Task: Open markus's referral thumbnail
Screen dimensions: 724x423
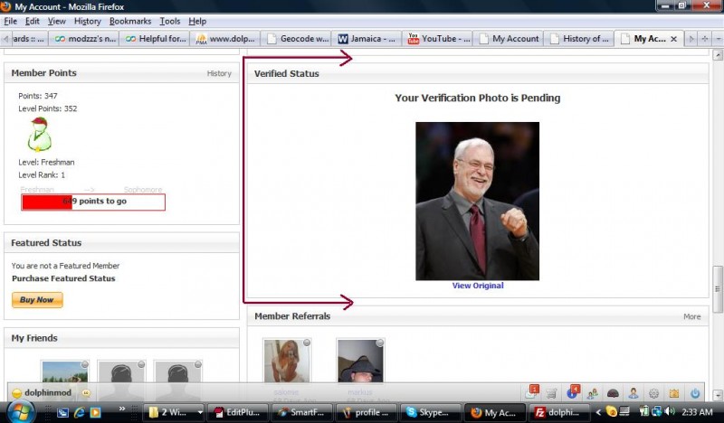Action: coord(360,361)
